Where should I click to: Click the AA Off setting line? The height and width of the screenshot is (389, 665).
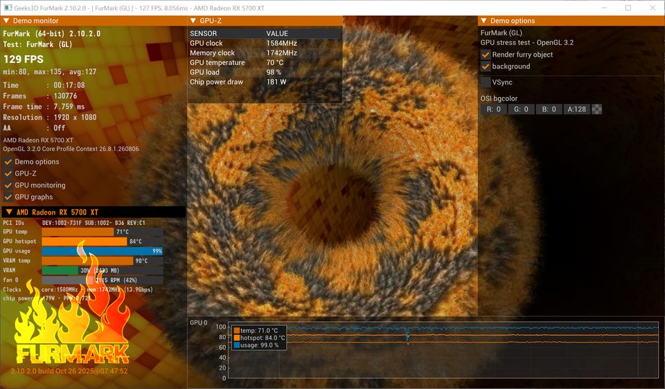pos(34,128)
